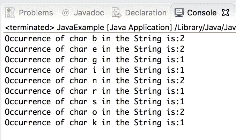Click the @ Javadoc icon
The height and width of the screenshot is (140, 236).
(x=66, y=13)
